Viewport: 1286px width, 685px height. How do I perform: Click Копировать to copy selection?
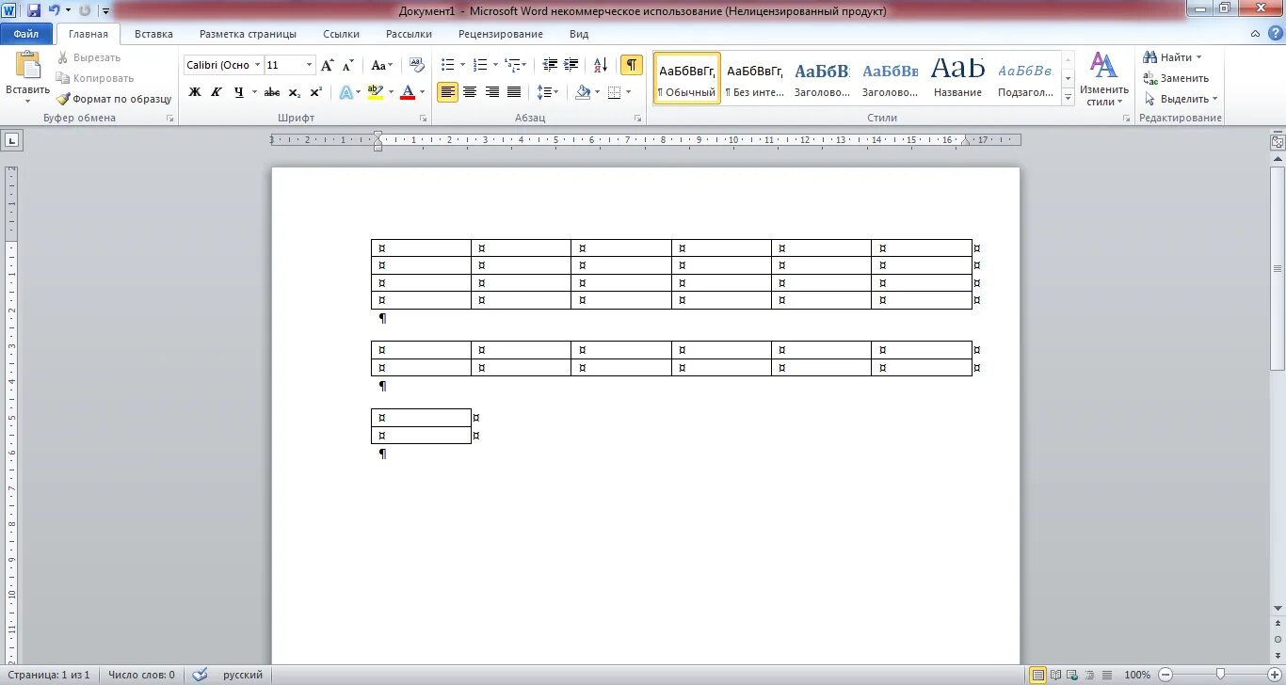point(94,78)
